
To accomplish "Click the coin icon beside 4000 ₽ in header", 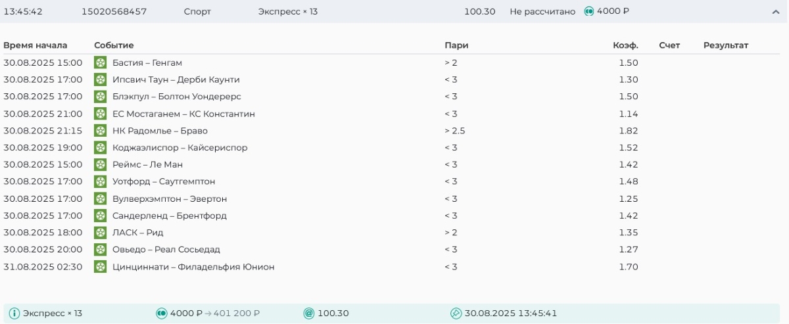I will pos(589,12).
